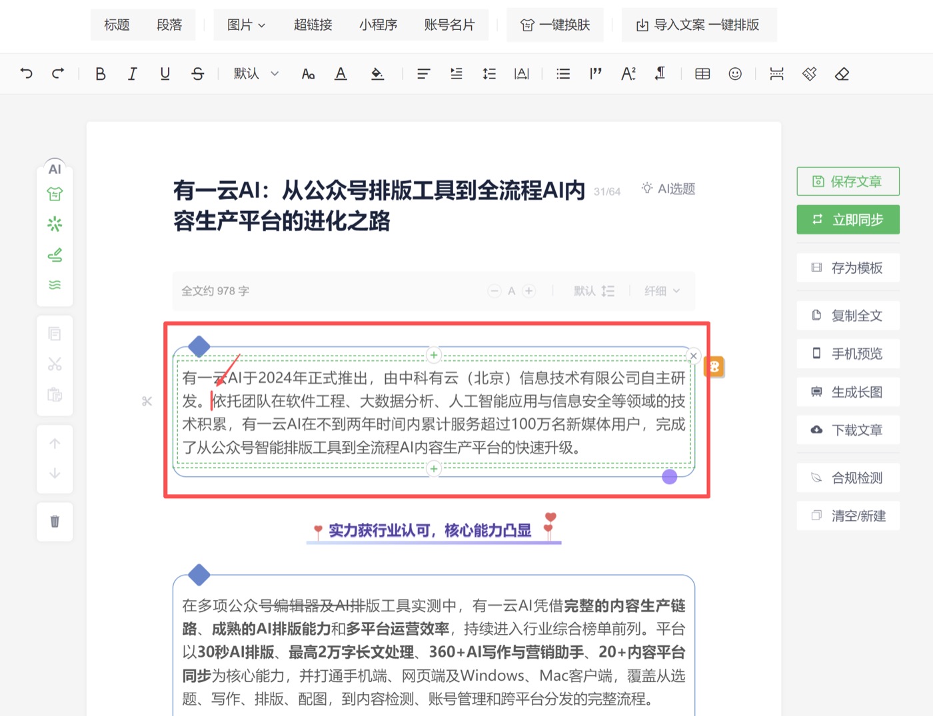Viewport: 933px width, 716px height.
Task: Remove the selected block with X
Action: tap(694, 356)
